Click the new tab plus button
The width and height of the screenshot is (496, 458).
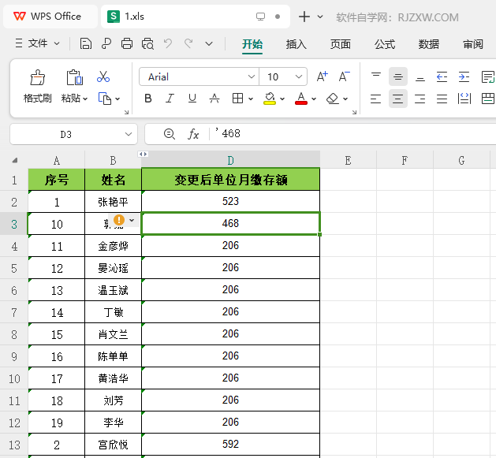304,17
